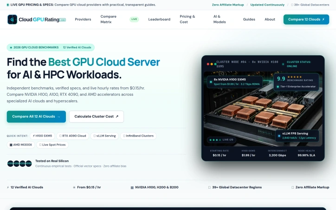Click the red window dot on cluster card

tap(208, 64)
